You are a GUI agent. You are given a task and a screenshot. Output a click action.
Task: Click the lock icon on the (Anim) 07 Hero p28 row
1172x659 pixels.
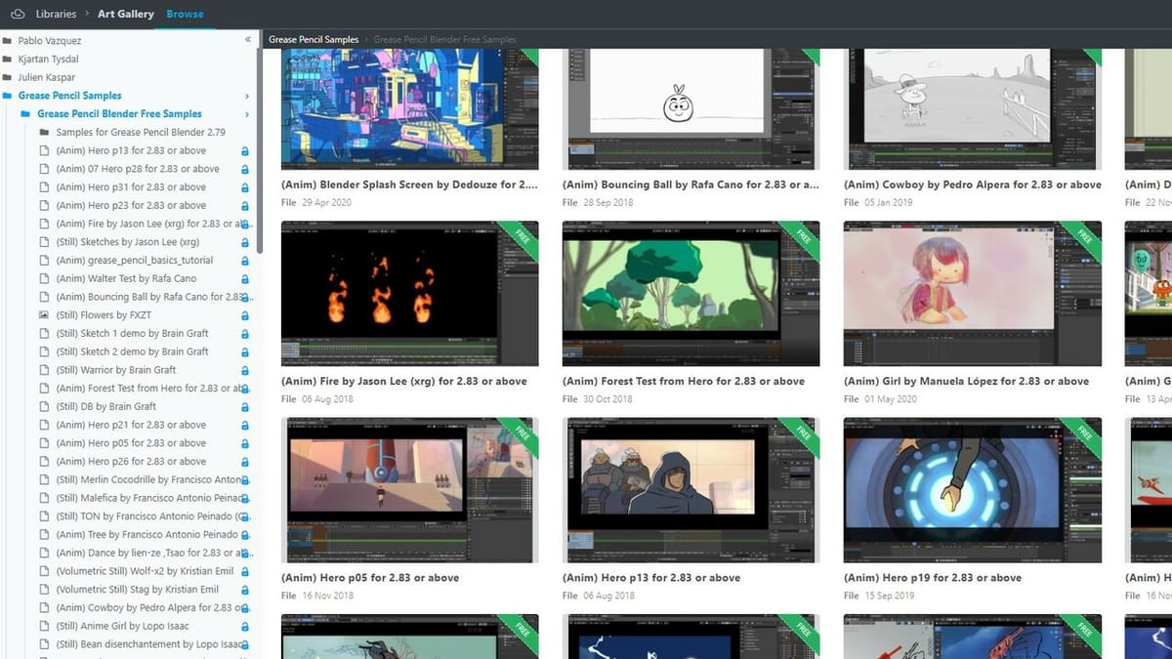(244, 169)
